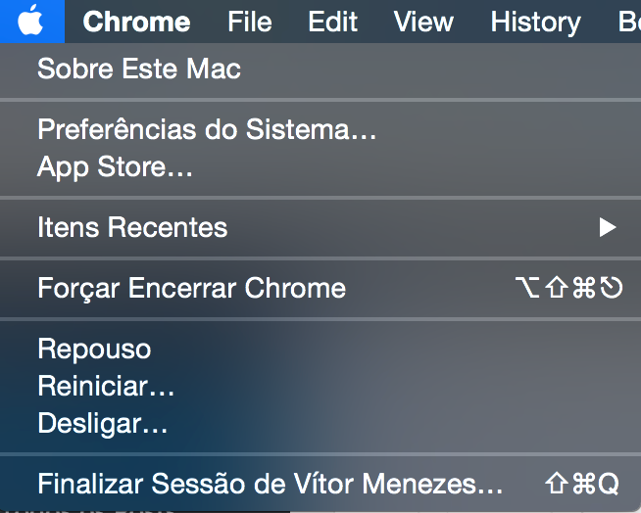Choose Desligar to shut down

click(103, 424)
